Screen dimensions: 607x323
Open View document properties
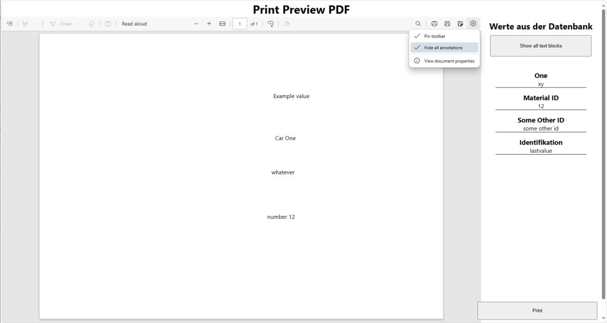click(444, 61)
